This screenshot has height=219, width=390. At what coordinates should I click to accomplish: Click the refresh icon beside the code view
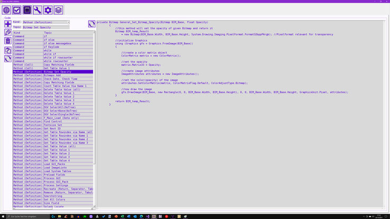tap(92, 24)
